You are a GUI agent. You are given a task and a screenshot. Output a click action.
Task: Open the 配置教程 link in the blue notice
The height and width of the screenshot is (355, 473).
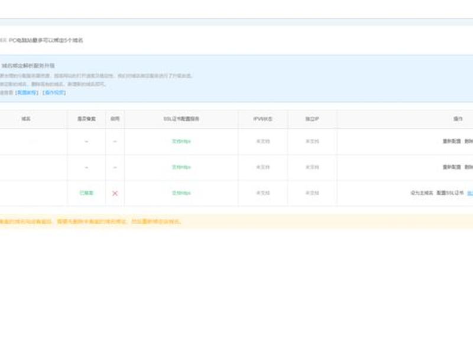pos(27,92)
